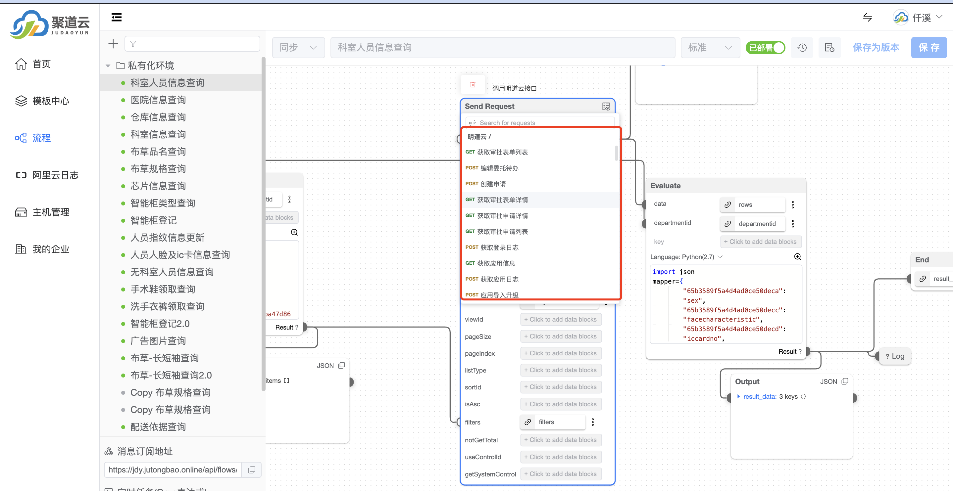Image resolution: width=953 pixels, height=491 pixels.
Task: Select 广告图片查询 flow
Action: [158, 341]
